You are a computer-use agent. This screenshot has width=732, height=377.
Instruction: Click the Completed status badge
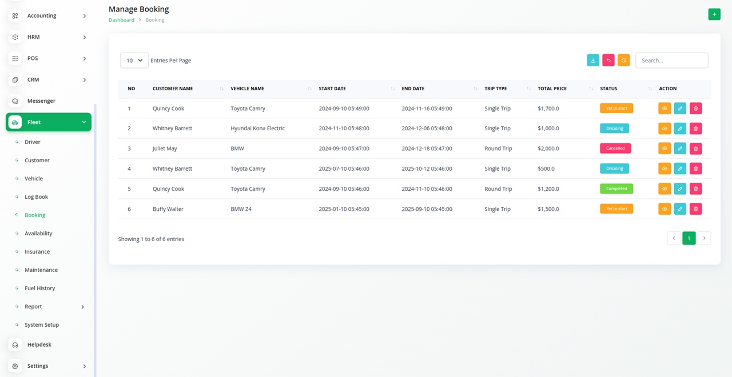616,188
